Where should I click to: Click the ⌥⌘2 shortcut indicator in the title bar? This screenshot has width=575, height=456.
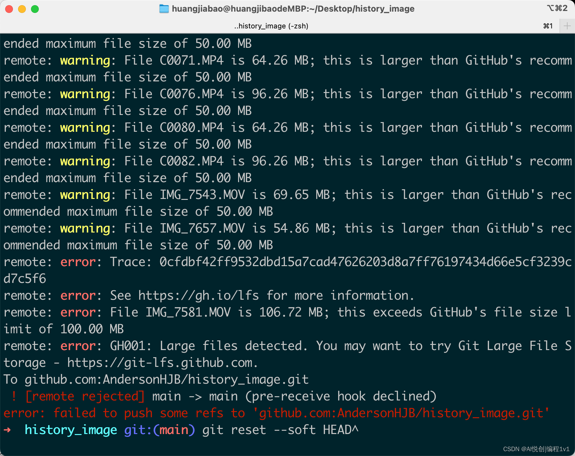coord(557,8)
